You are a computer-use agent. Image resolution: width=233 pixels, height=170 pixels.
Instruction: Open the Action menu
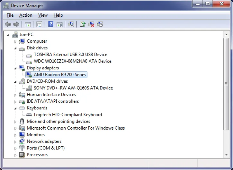tap(26, 15)
